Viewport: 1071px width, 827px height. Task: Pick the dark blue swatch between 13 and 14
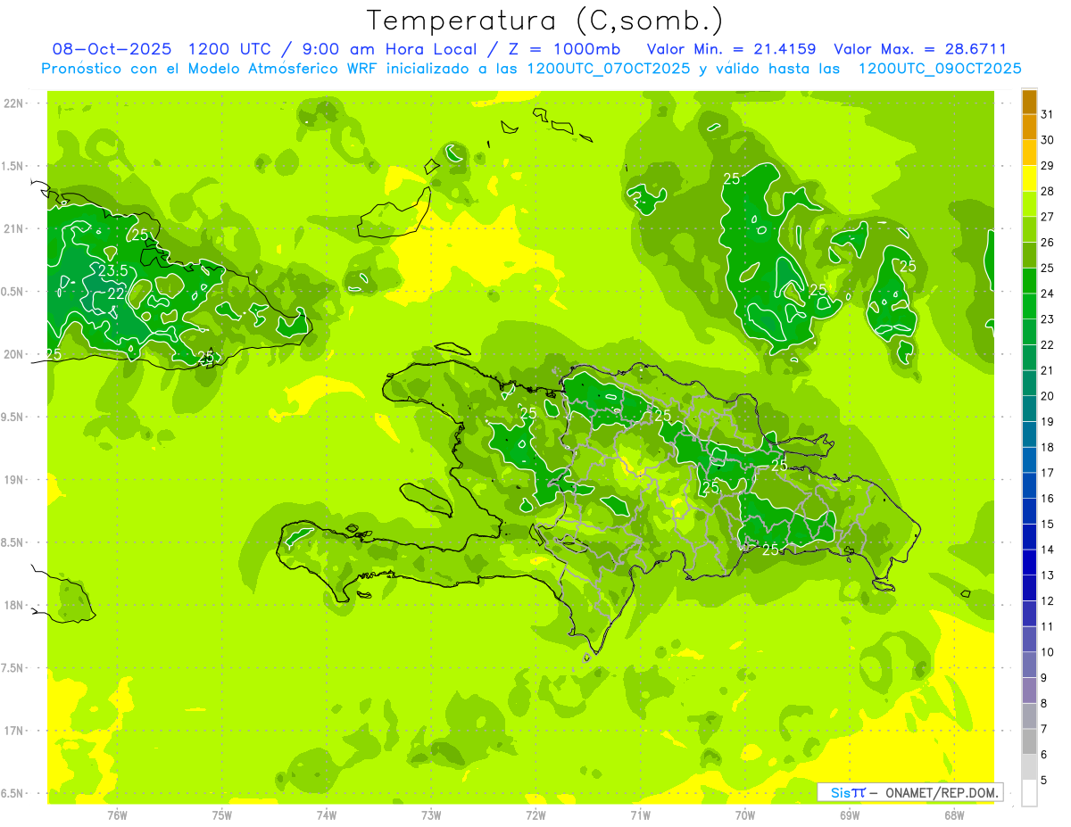click(1029, 563)
